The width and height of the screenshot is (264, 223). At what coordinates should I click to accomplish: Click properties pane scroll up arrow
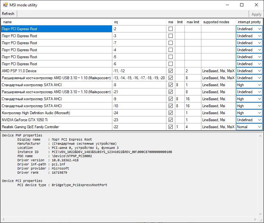click(260, 136)
